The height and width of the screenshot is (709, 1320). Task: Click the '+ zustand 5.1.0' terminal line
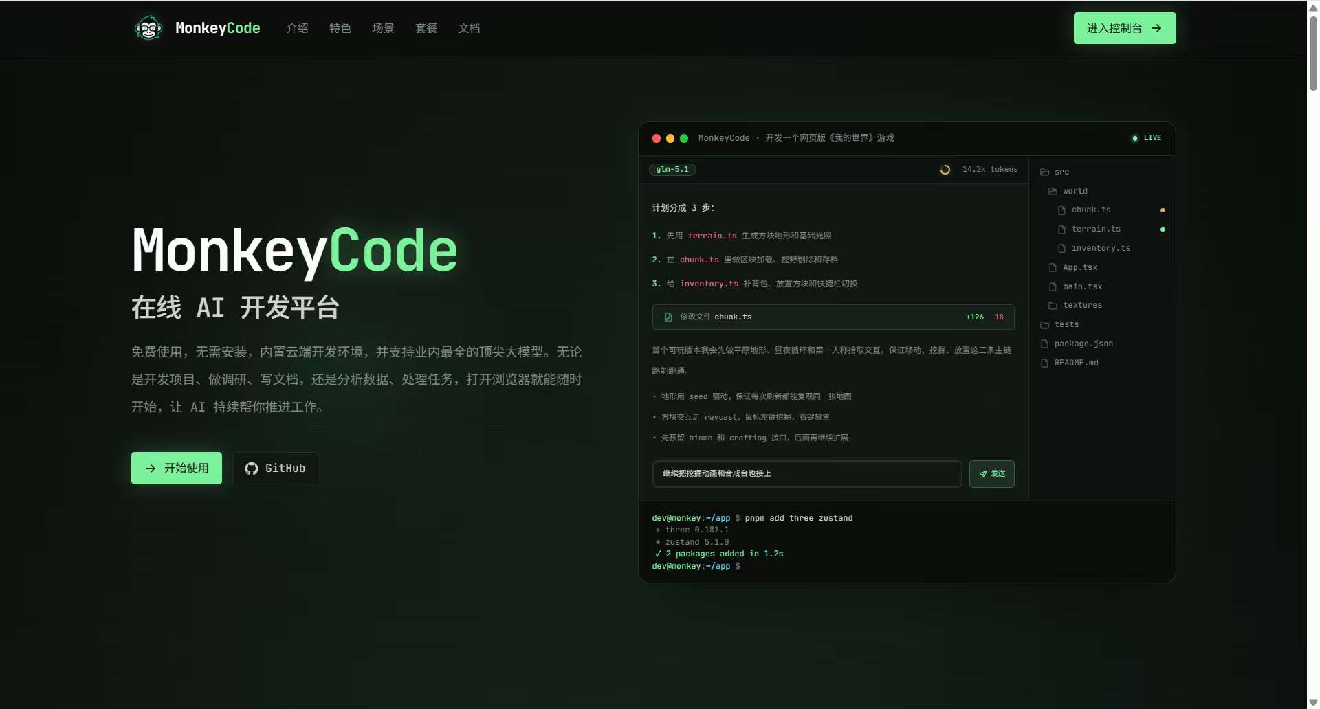click(692, 542)
